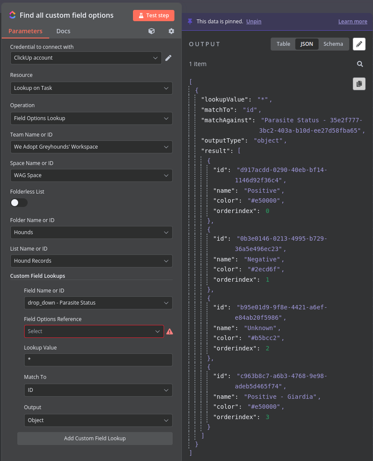The height and width of the screenshot is (461, 373).
Task: Copy JSON output with clipboard icon
Action: [x=359, y=84]
